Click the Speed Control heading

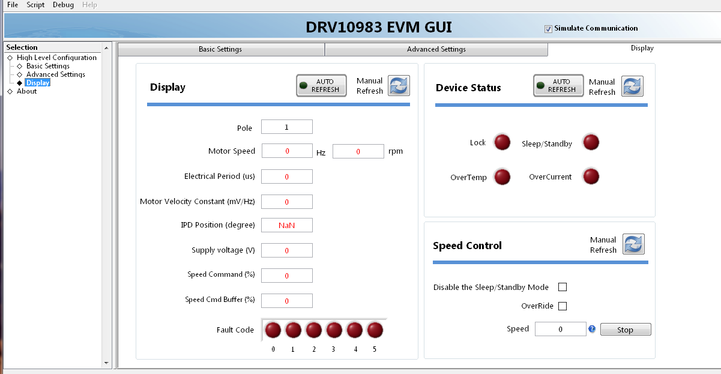(467, 246)
